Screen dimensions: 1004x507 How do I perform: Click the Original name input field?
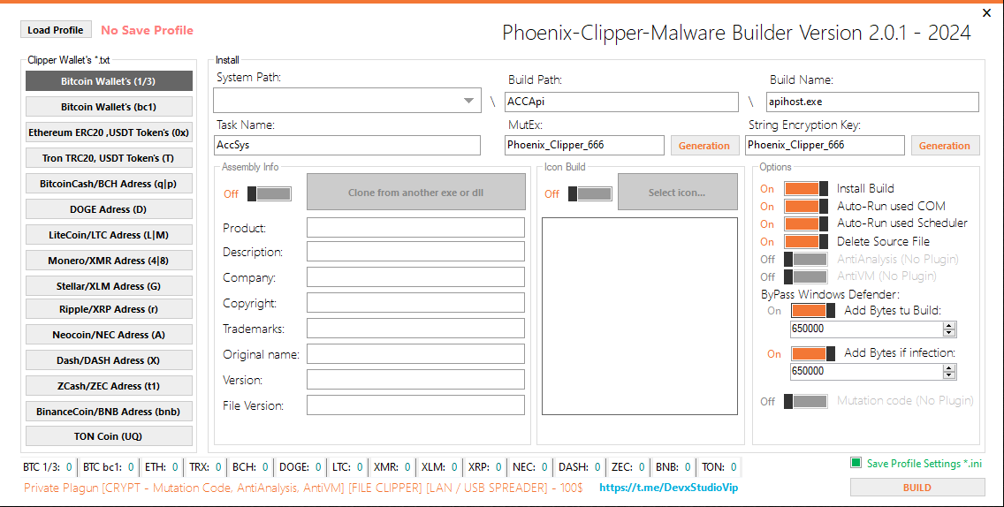click(415, 353)
